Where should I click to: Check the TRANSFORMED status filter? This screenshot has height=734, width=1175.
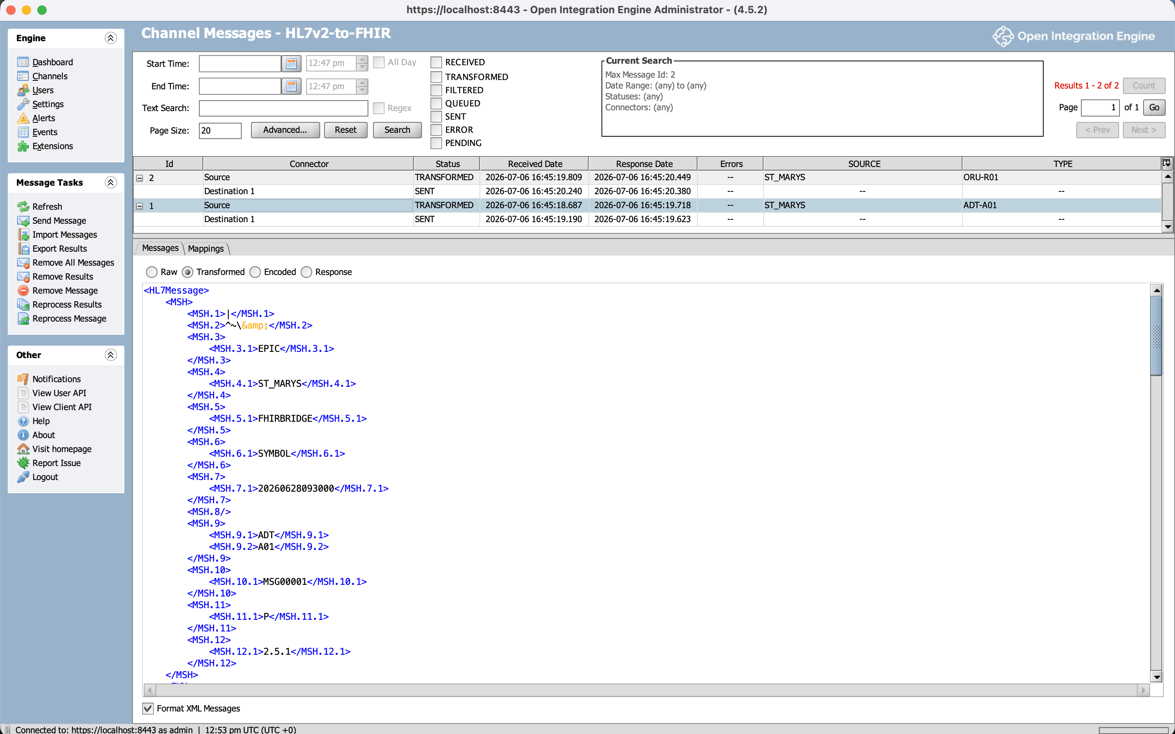(436, 77)
